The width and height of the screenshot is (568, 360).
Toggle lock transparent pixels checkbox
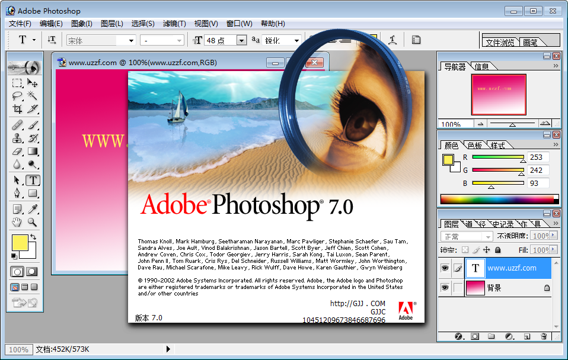click(x=465, y=250)
